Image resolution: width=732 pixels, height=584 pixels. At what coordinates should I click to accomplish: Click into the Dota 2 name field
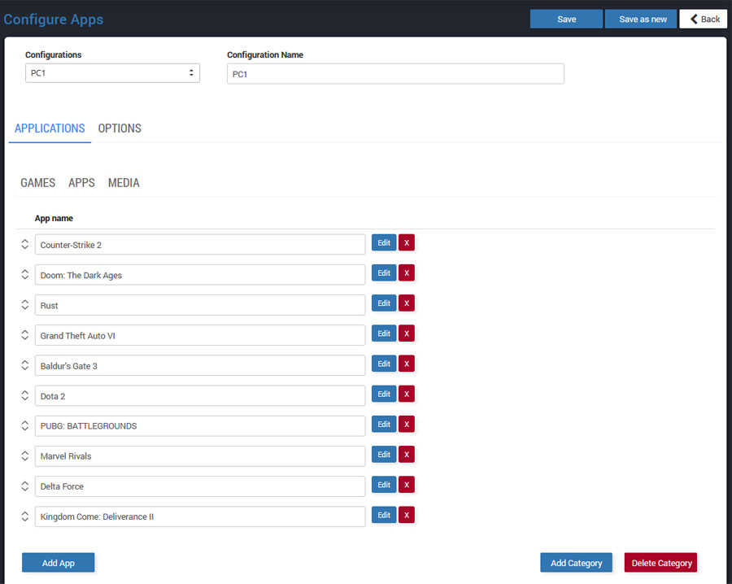(200, 396)
